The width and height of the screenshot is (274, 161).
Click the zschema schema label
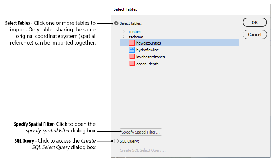point(136,37)
